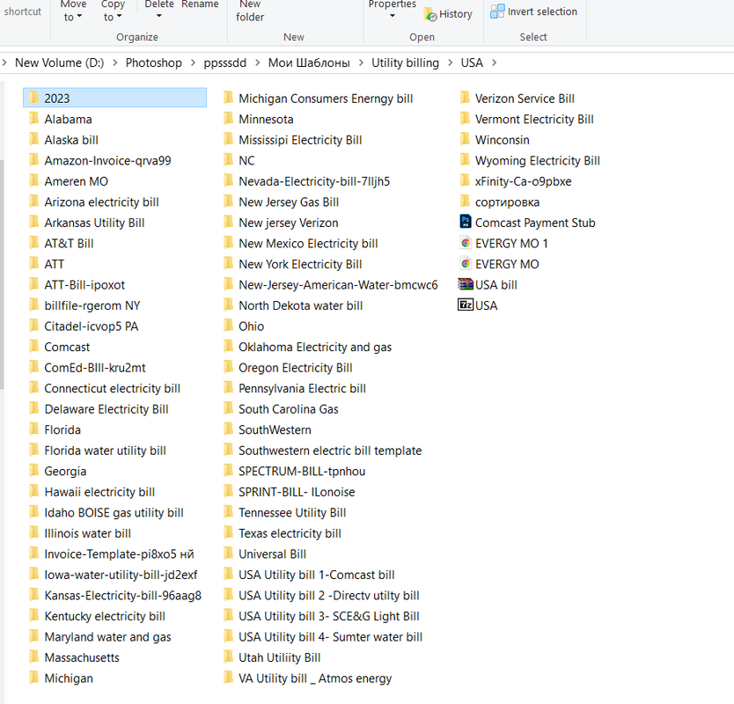Screen dimensions: 734x704
Task: Click the History button label
Action: (x=456, y=14)
